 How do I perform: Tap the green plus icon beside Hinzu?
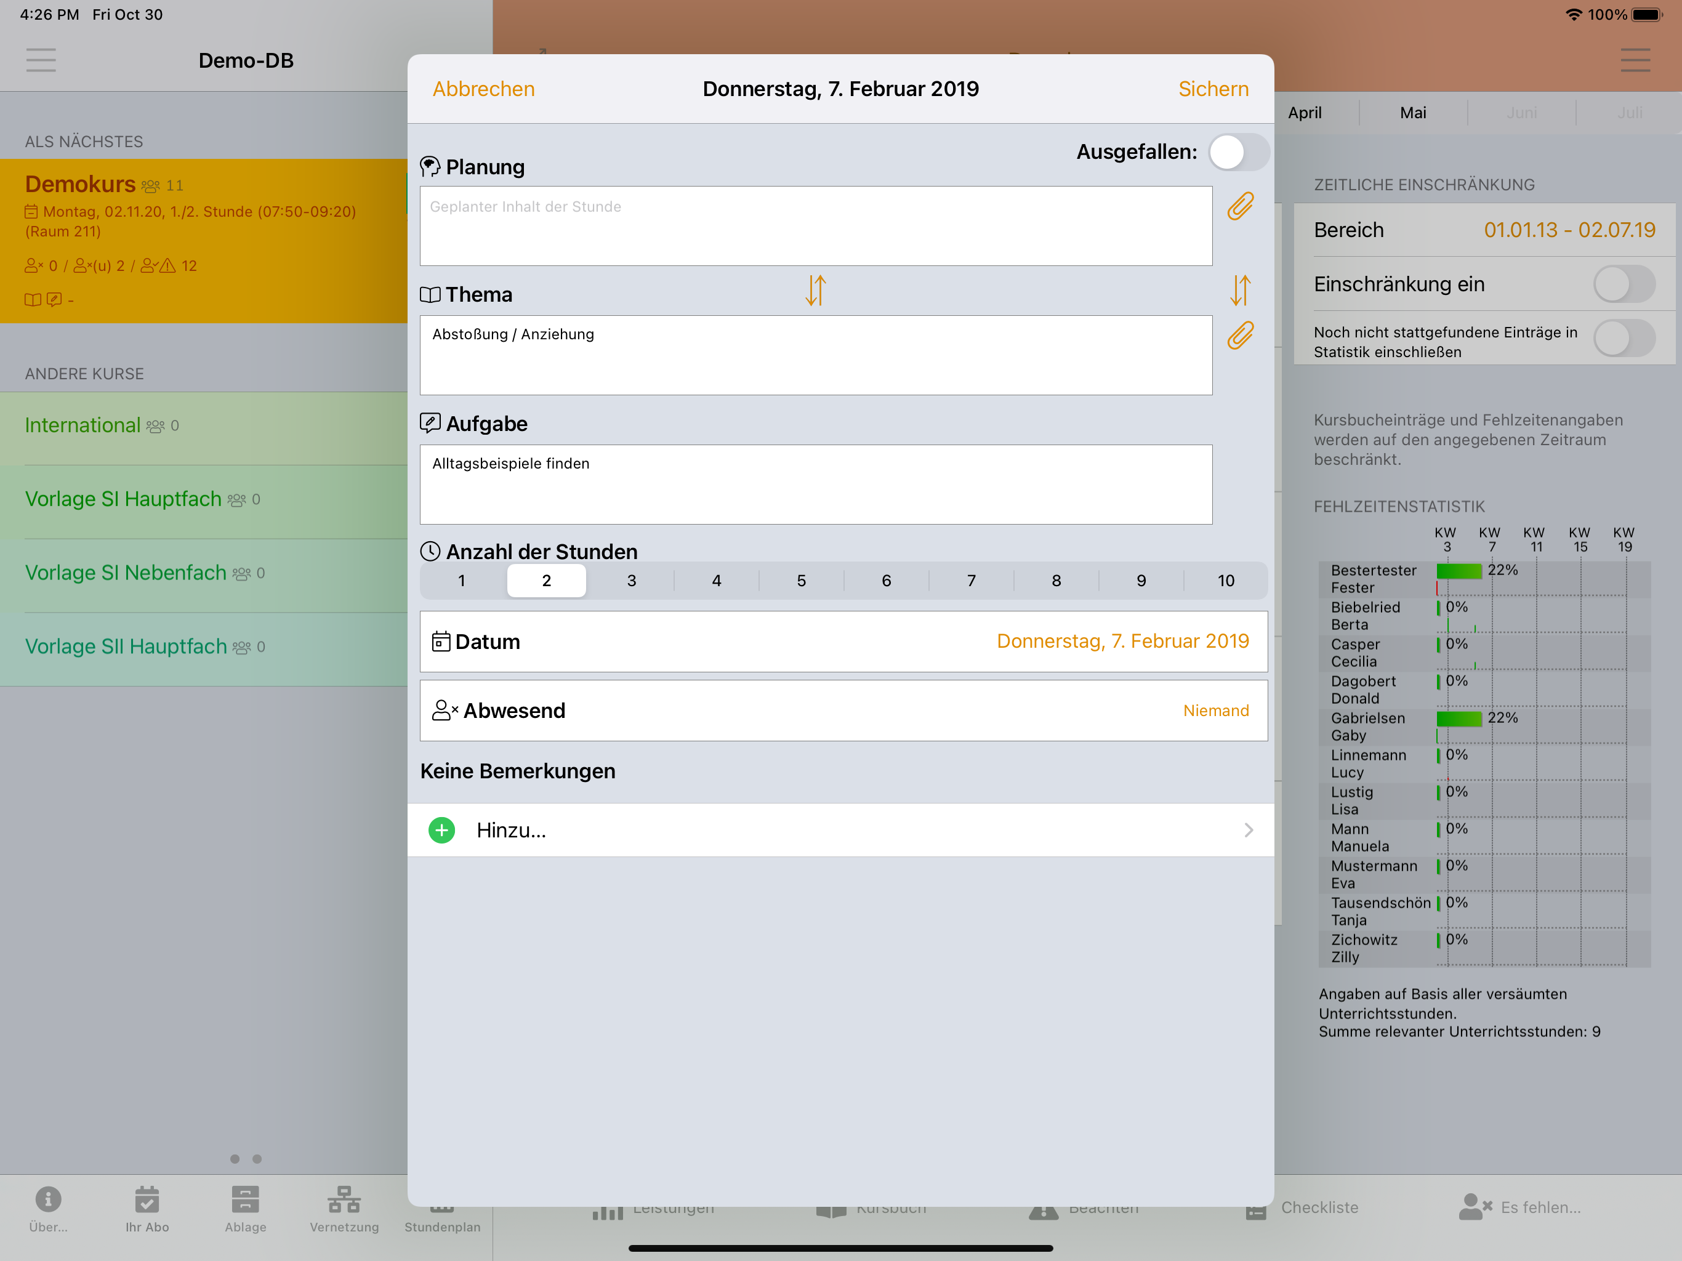click(442, 830)
